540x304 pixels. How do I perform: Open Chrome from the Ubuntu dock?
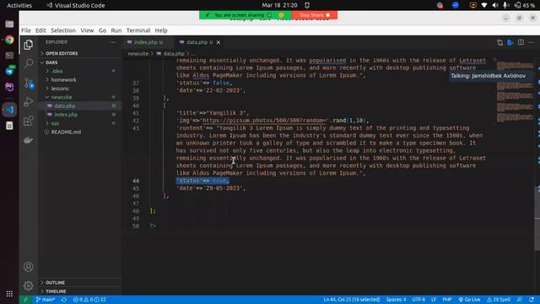9,40
